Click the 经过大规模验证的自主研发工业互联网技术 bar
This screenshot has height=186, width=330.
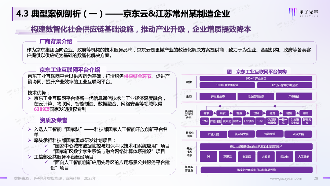[256, 147]
